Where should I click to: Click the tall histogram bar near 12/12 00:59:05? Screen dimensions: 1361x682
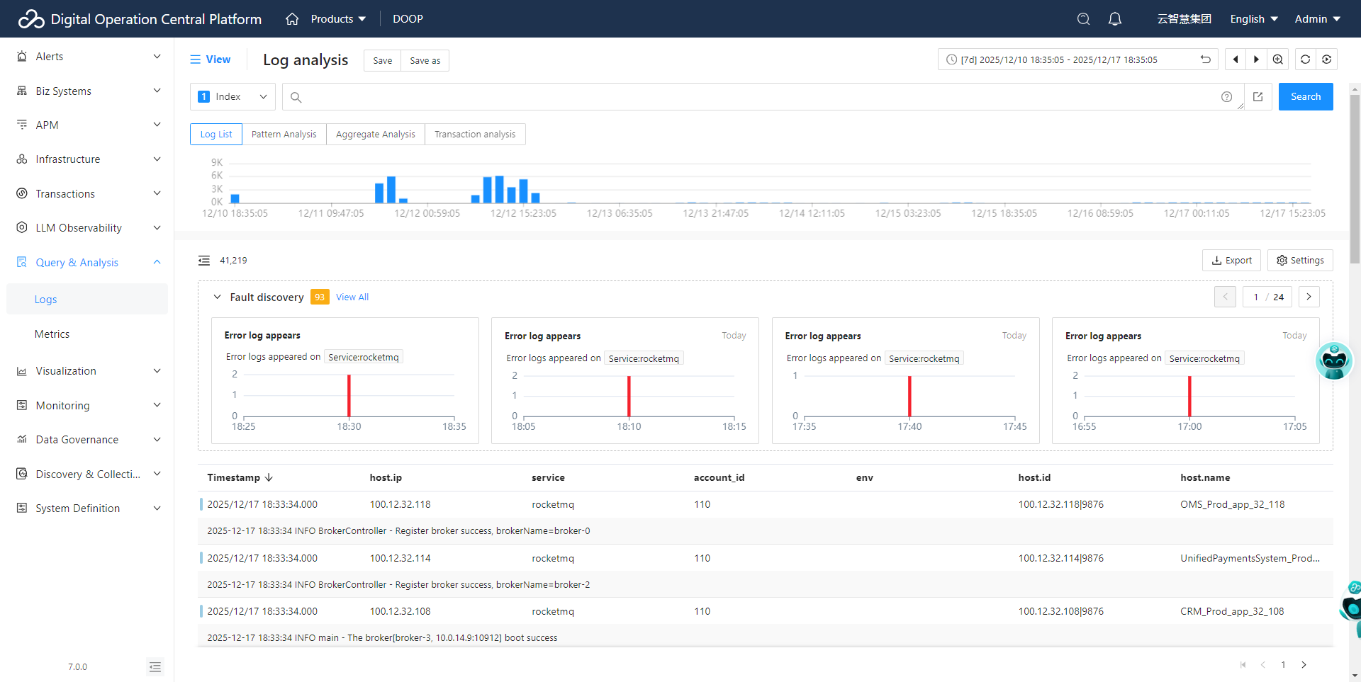pos(391,190)
